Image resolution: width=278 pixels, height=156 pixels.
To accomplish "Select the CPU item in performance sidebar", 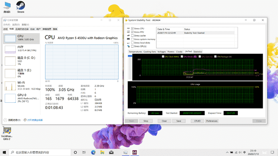I will tap(22, 38).
